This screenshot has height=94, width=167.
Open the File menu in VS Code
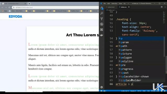click(x=105, y=3)
